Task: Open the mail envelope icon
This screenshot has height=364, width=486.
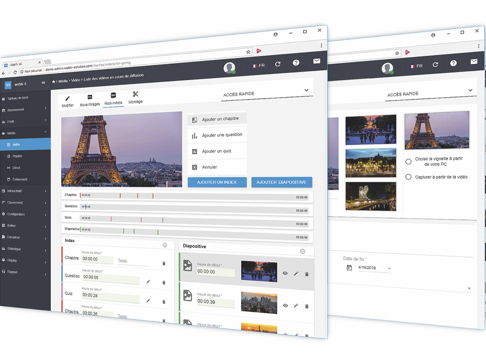Action: click(x=317, y=61)
